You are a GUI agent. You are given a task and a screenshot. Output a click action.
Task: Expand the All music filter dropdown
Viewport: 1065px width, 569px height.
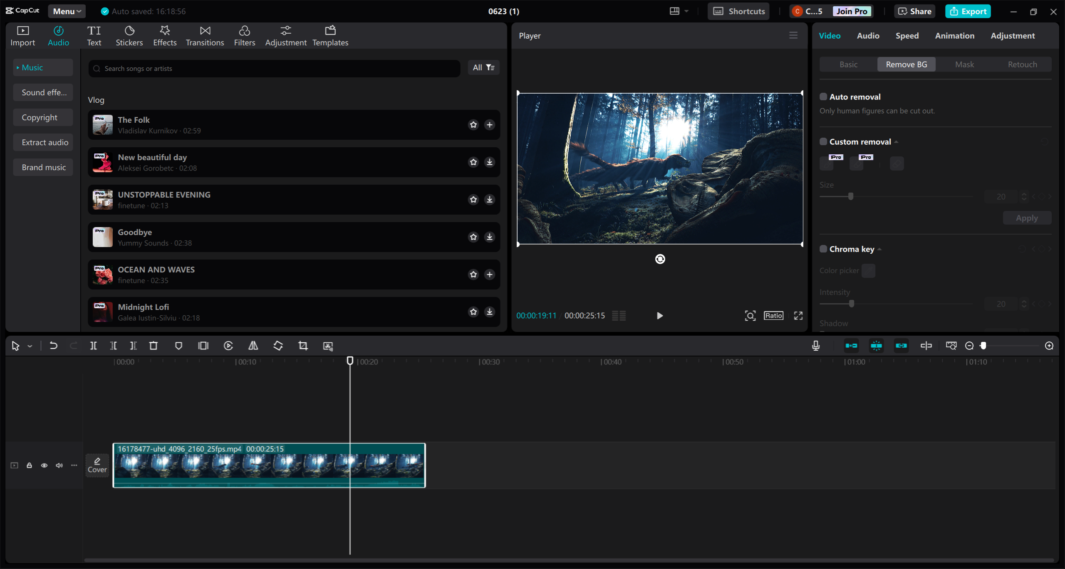pos(483,67)
